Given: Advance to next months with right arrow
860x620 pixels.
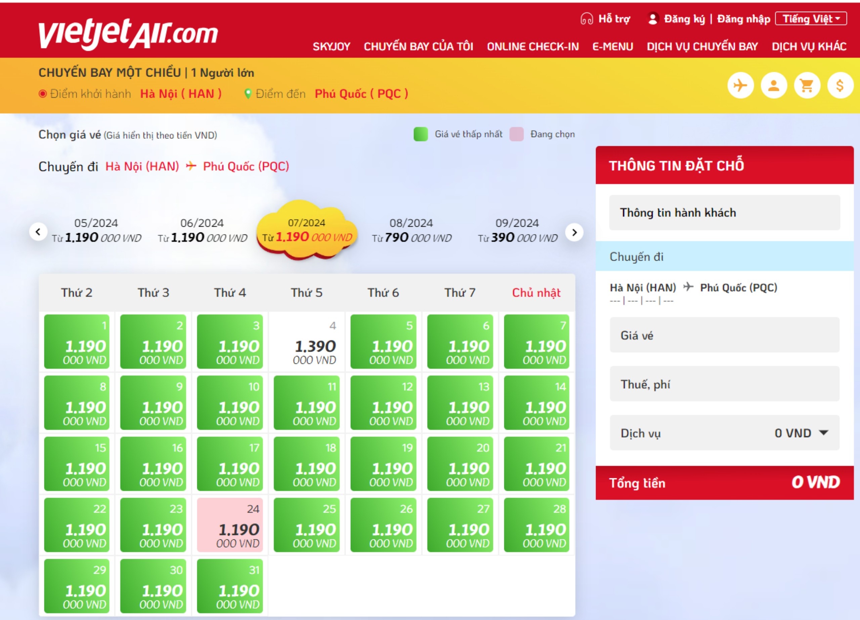Looking at the screenshot, I should (575, 232).
